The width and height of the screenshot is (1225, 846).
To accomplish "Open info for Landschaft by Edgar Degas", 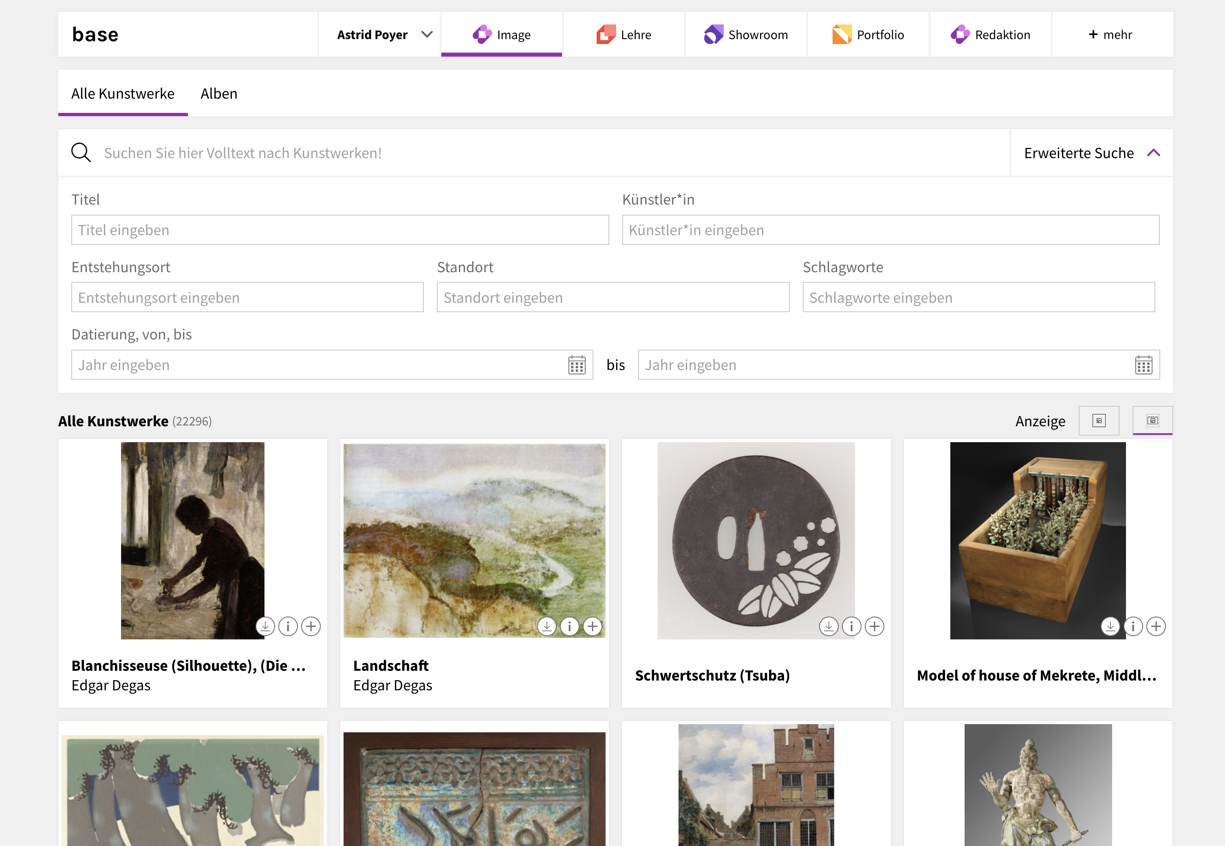I will pos(570,626).
